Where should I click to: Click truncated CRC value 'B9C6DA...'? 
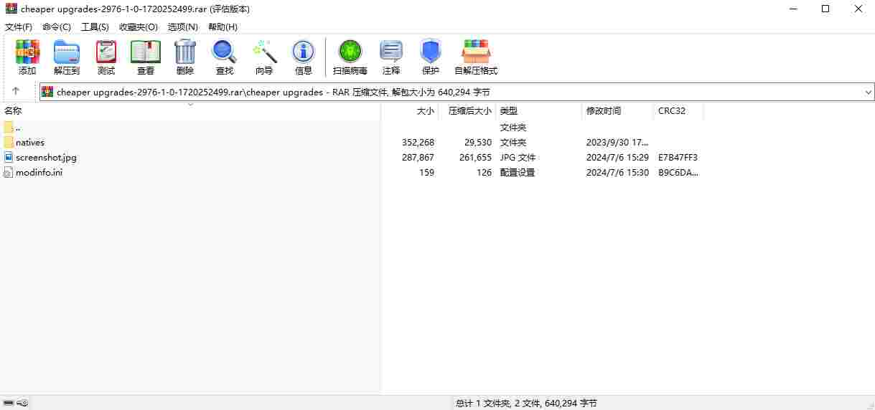pyautogui.click(x=678, y=172)
